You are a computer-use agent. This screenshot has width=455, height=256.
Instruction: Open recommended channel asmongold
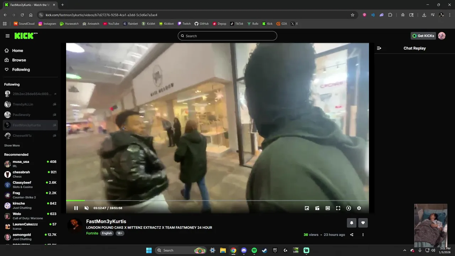(x=30, y=237)
